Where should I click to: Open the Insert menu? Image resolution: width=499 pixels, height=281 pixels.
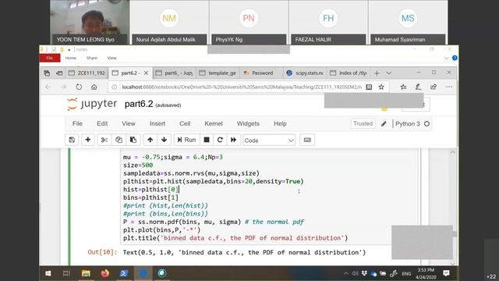point(157,123)
